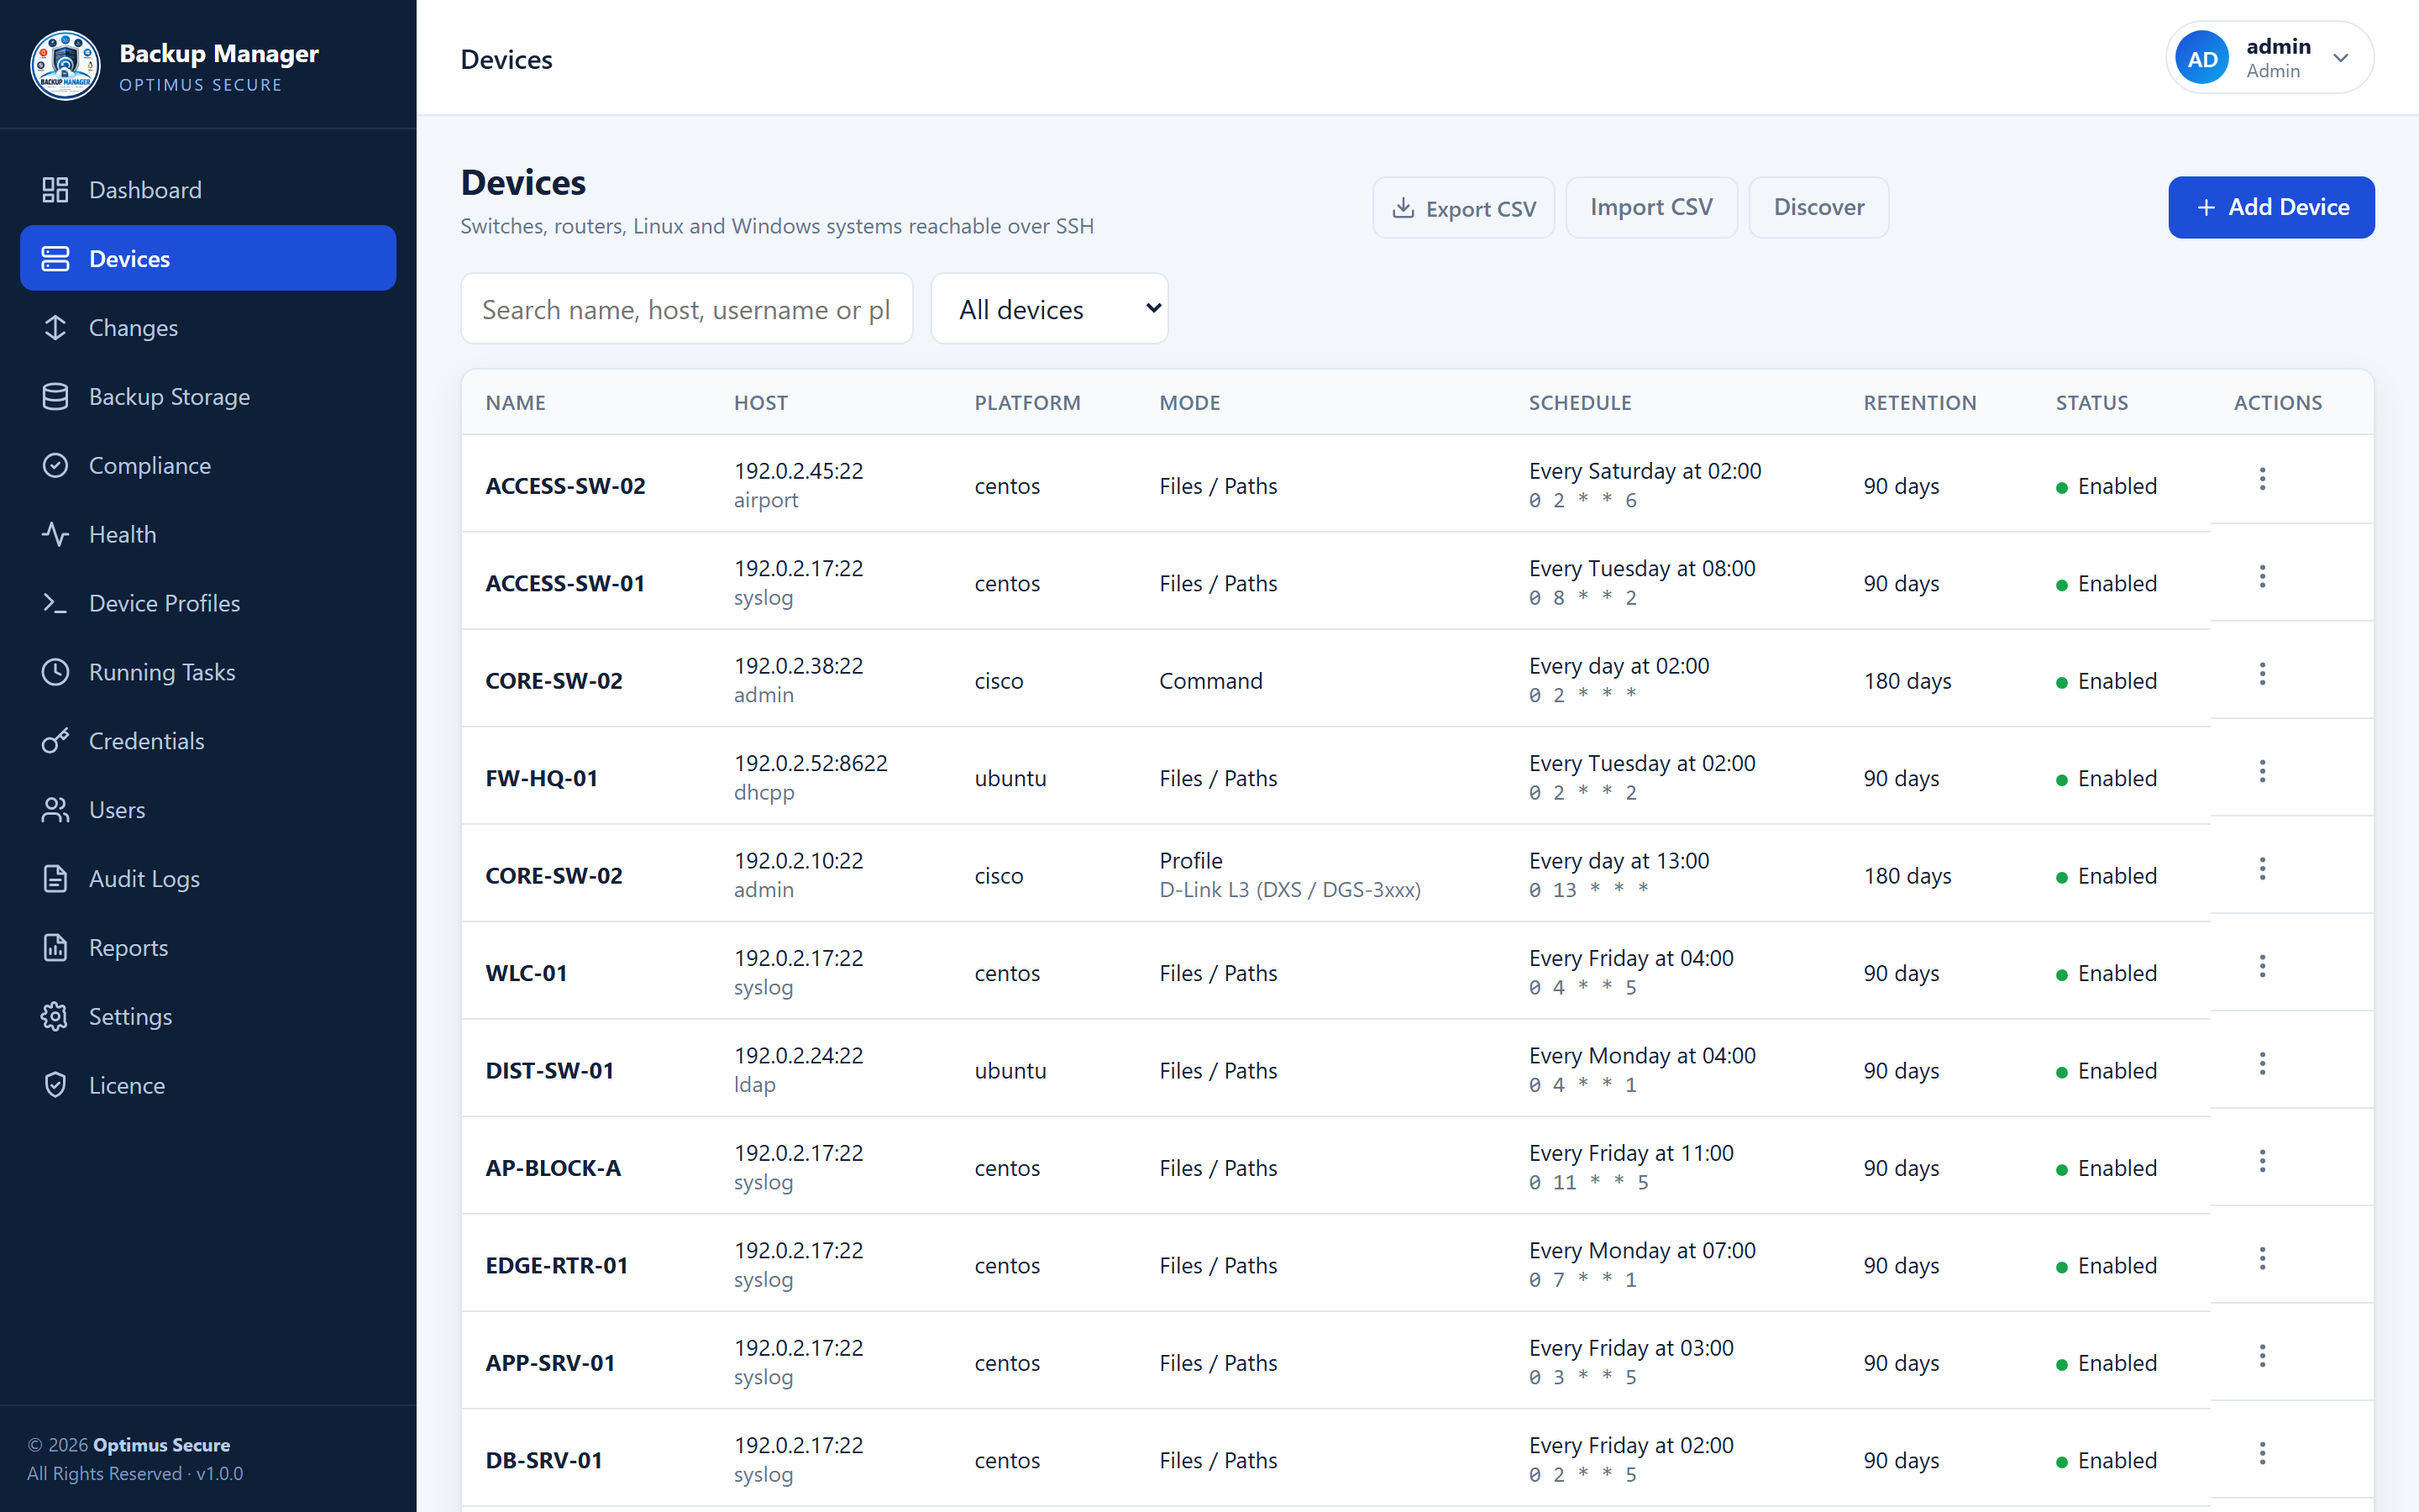The height and width of the screenshot is (1512, 2419).
Task: Add a new device
Action: coord(2271,208)
